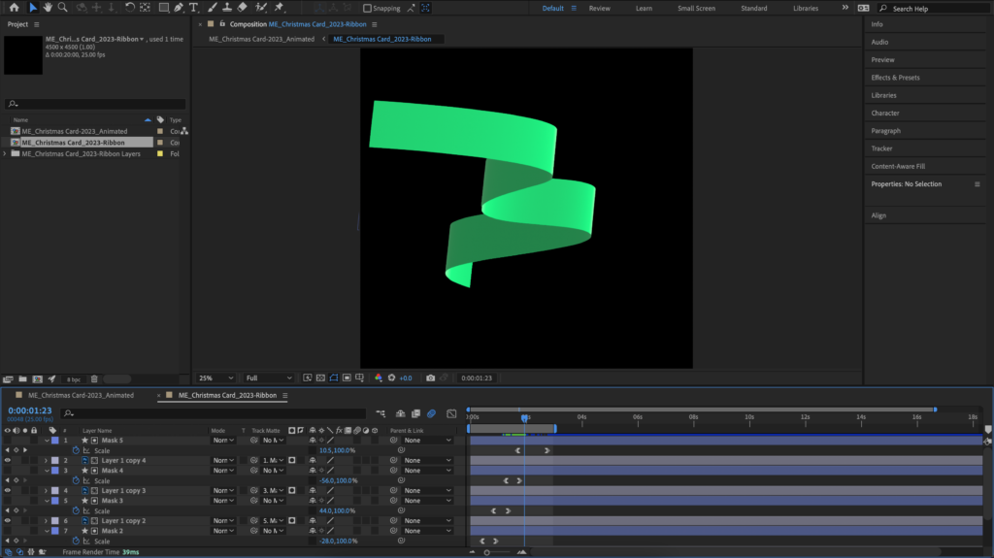The width and height of the screenshot is (994, 558).
Task: Take a snapshot with the camera icon
Action: pyautogui.click(x=430, y=377)
